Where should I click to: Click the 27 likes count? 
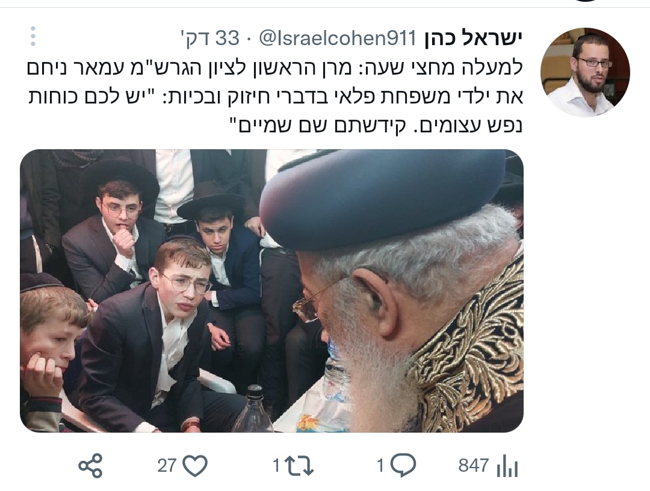coord(167,466)
